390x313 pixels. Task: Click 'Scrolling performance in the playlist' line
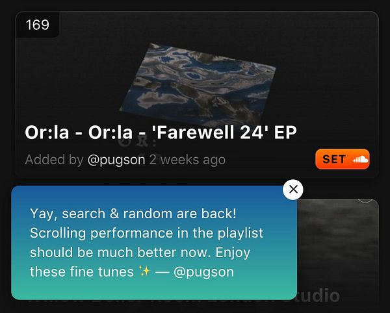coord(146,233)
